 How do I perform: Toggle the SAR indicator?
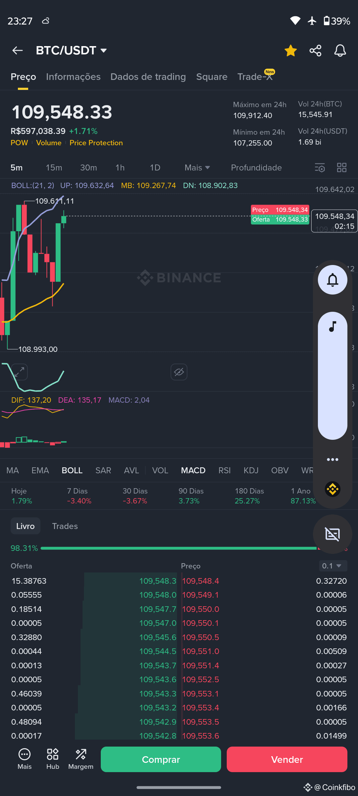(x=103, y=470)
